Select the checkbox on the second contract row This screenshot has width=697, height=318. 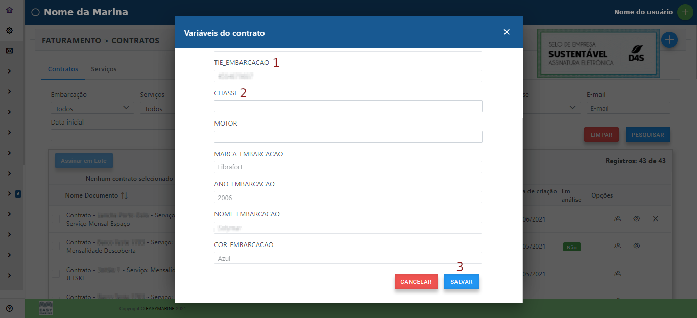click(x=56, y=246)
